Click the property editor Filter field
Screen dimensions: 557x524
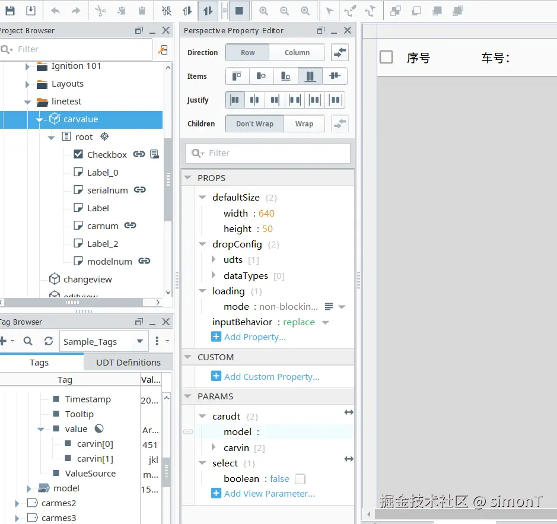[x=268, y=153]
